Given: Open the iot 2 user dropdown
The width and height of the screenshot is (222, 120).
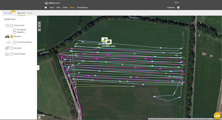Looking at the screenshot, I should [177, 2].
